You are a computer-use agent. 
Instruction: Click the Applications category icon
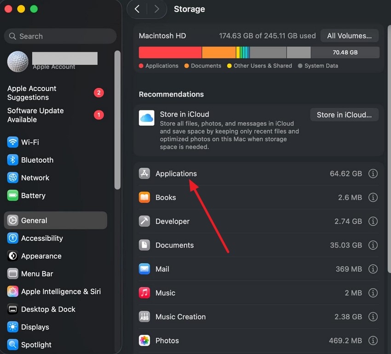pos(144,173)
